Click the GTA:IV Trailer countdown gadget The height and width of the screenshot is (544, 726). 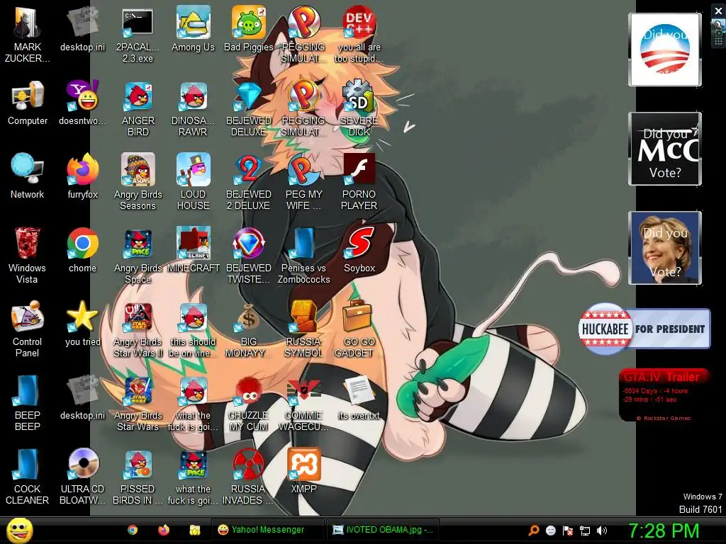[x=664, y=395]
